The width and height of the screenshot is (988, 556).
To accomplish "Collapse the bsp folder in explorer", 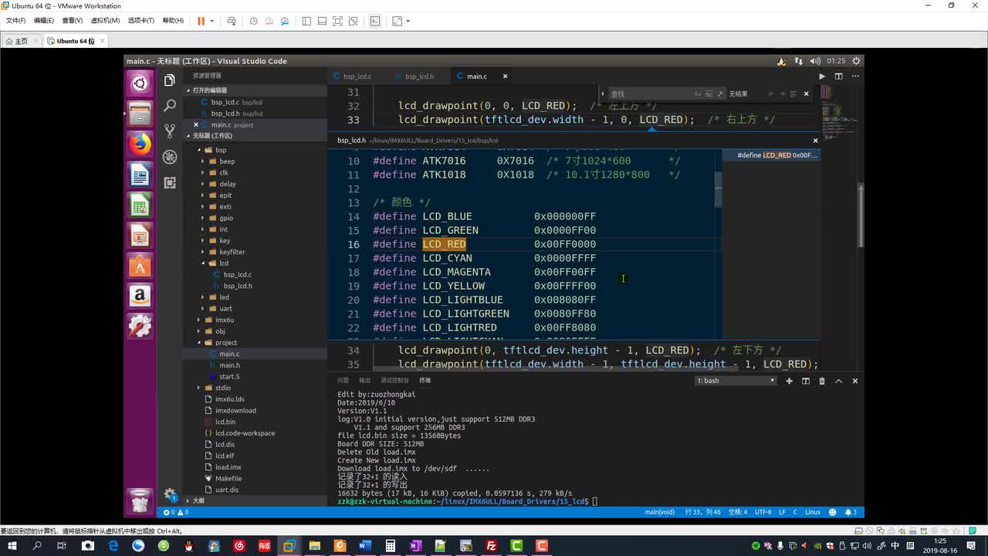I will coord(199,150).
